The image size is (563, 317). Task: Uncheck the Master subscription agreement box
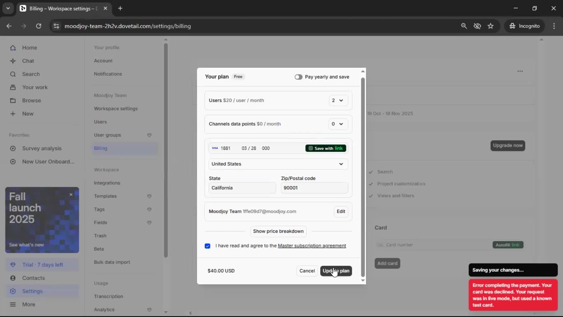[208, 246]
